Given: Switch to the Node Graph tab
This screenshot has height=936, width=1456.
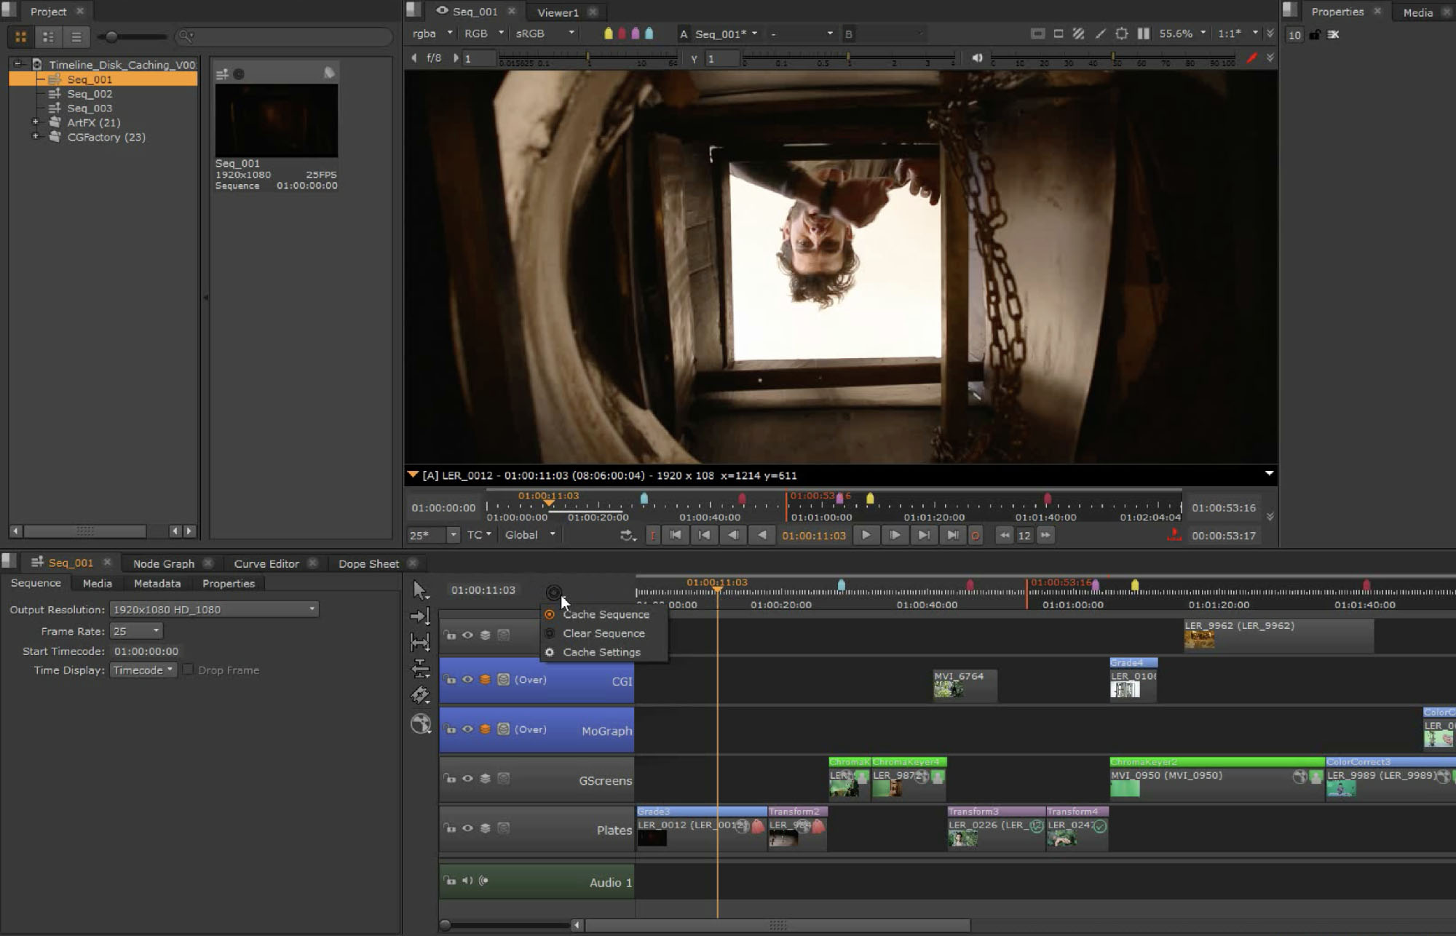Looking at the screenshot, I should [x=164, y=564].
